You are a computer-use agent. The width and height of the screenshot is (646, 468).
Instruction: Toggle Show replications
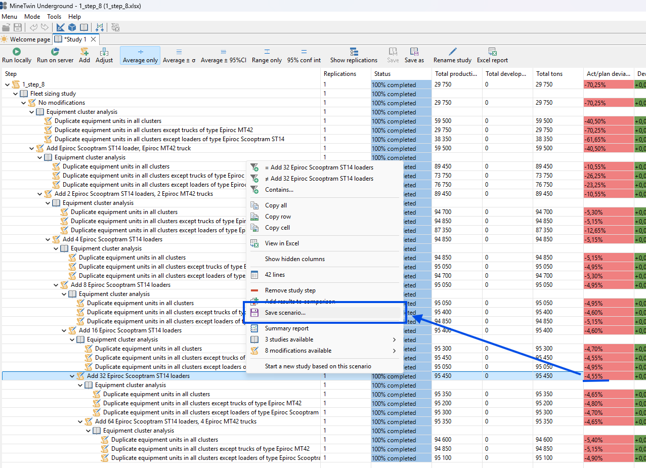(x=354, y=55)
